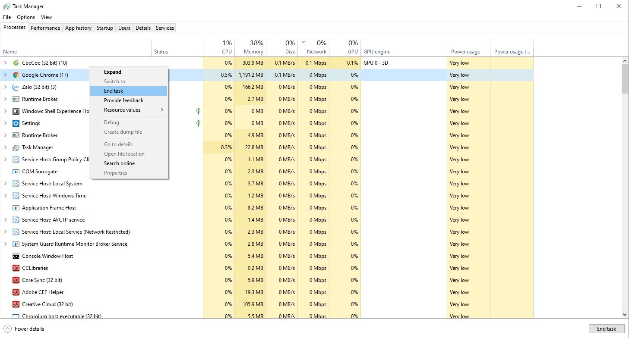Click the Google Chrome 1,191.2 MB memory cell
This screenshot has width=629, height=338.
(250, 75)
